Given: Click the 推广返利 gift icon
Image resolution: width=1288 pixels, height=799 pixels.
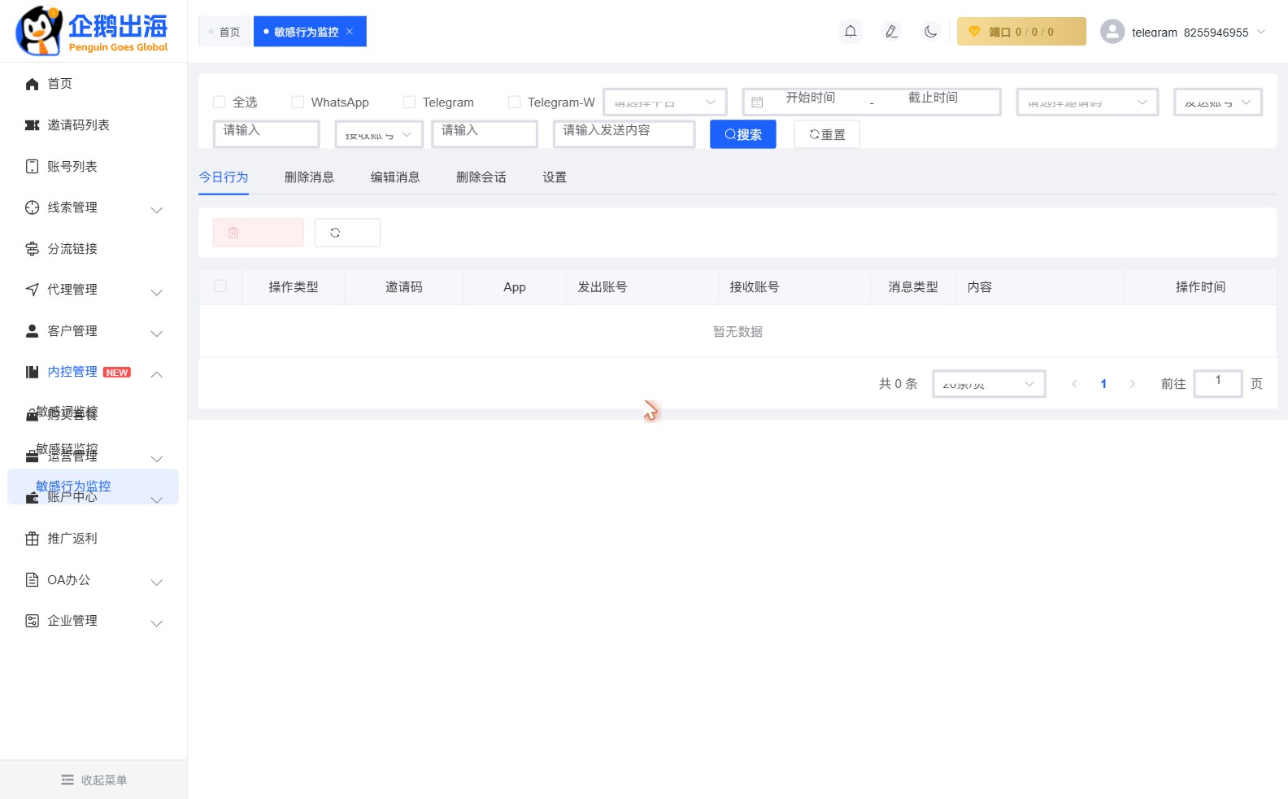Looking at the screenshot, I should tap(33, 539).
